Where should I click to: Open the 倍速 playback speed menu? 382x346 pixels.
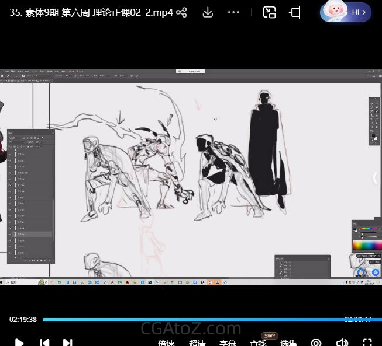coord(166,343)
